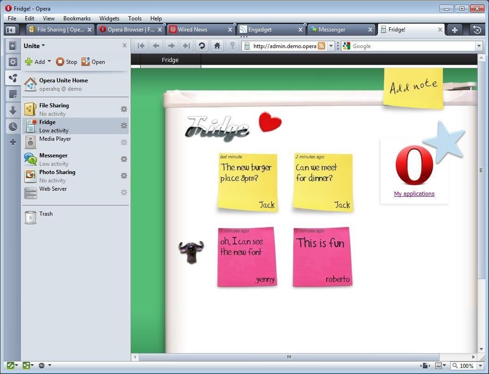Click the RSS feed icon in address bar
Image resolution: width=489 pixels, height=374 pixels.
pos(321,46)
